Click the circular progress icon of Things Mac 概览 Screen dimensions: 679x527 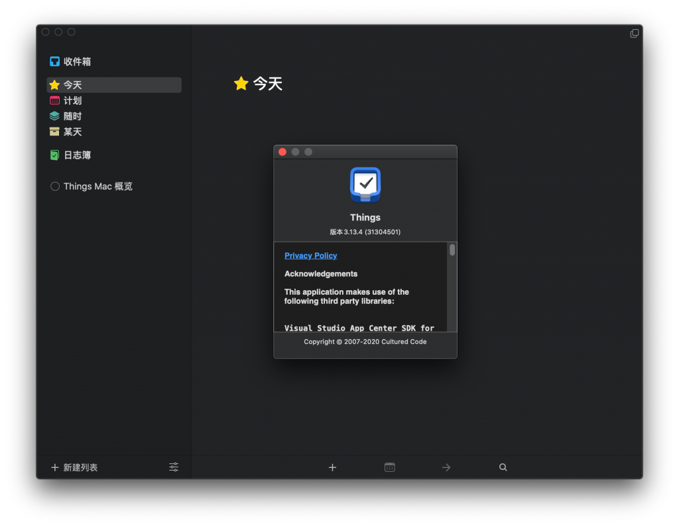coord(55,187)
